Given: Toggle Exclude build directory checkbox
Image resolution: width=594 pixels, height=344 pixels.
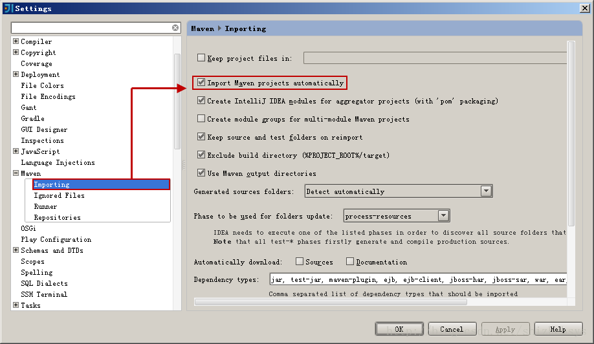Looking at the screenshot, I should 201,155.
